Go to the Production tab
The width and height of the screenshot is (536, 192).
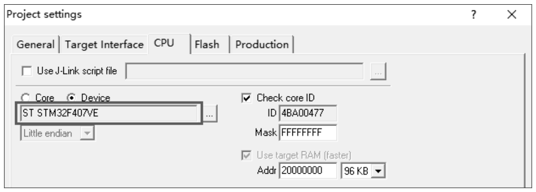(x=261, y=45)
